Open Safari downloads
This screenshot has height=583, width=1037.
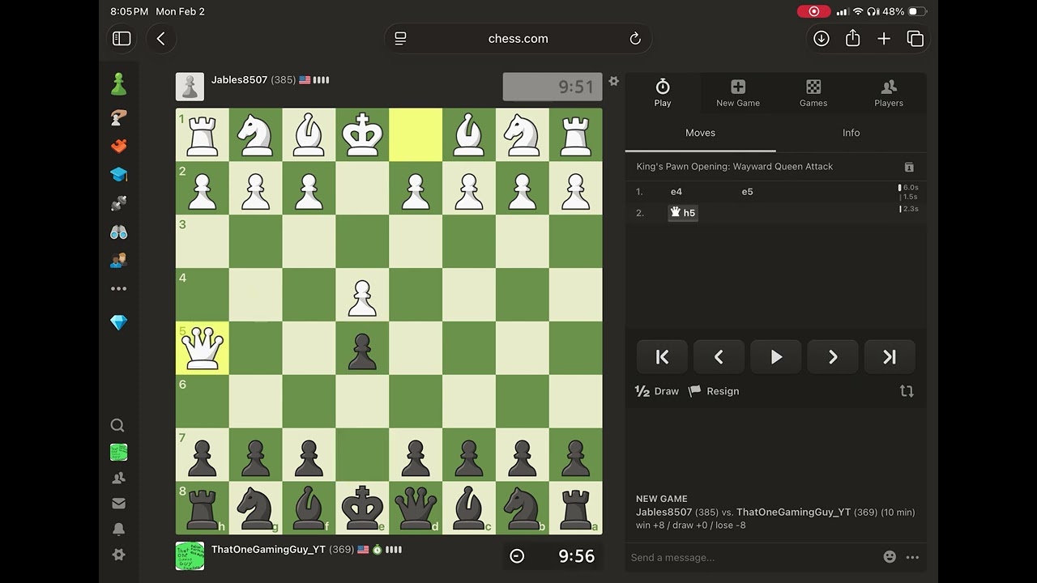821,38
